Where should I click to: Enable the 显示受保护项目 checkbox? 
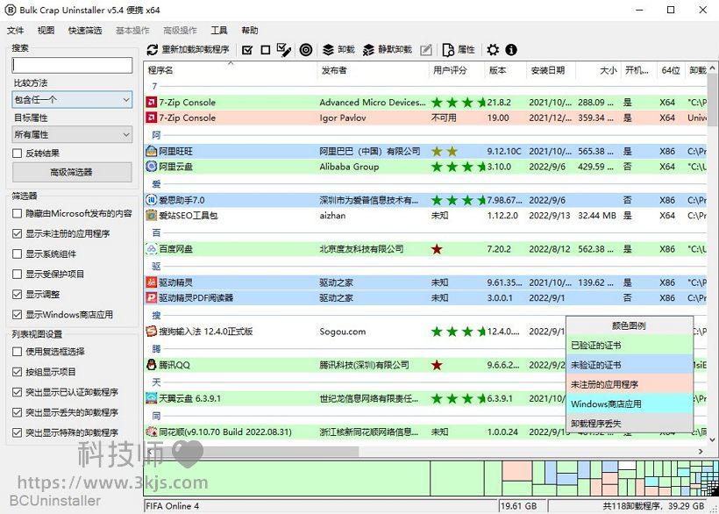(x=17, y=275)
